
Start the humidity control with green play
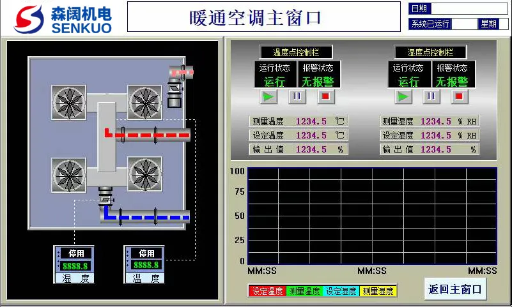(403, 96)
